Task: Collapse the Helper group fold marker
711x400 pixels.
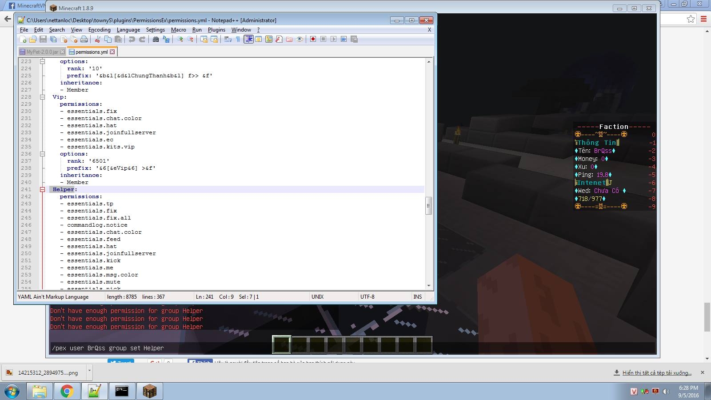Action: pos(42,189)
